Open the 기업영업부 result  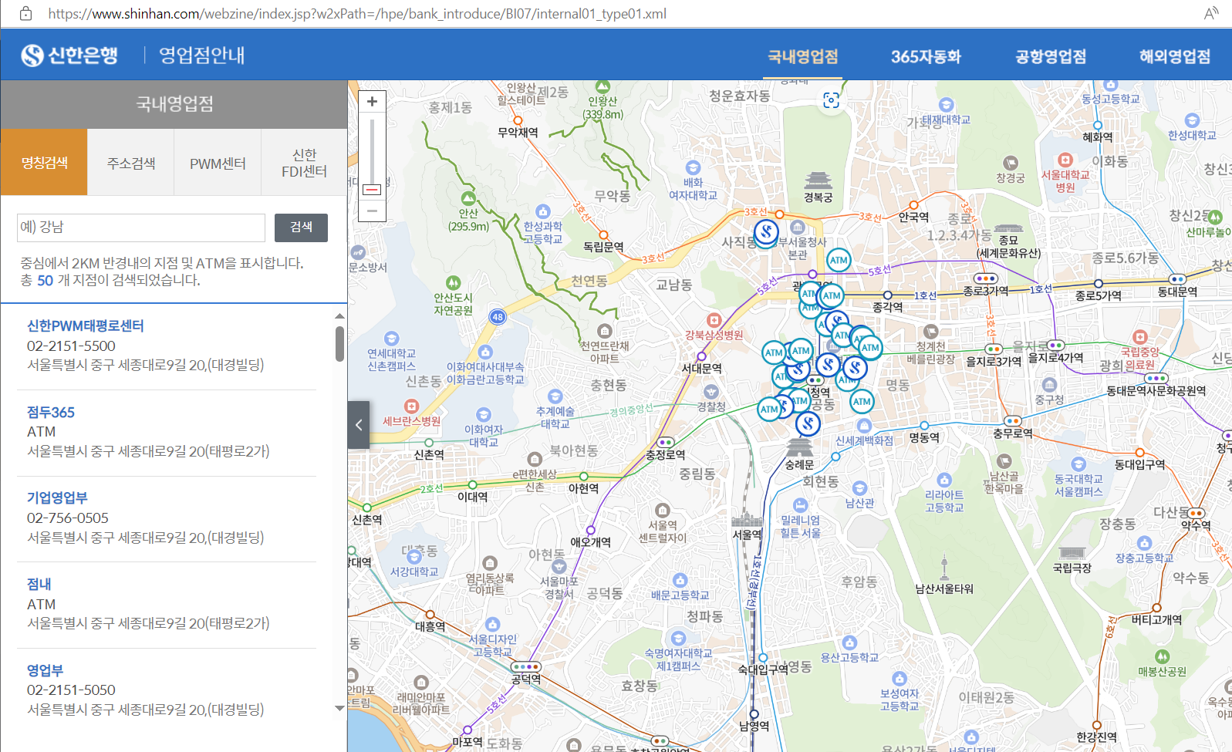[x=57, y=497]
